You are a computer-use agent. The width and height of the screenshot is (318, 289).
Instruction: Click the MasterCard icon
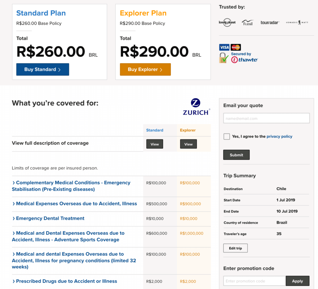click(x=236, y=47)
